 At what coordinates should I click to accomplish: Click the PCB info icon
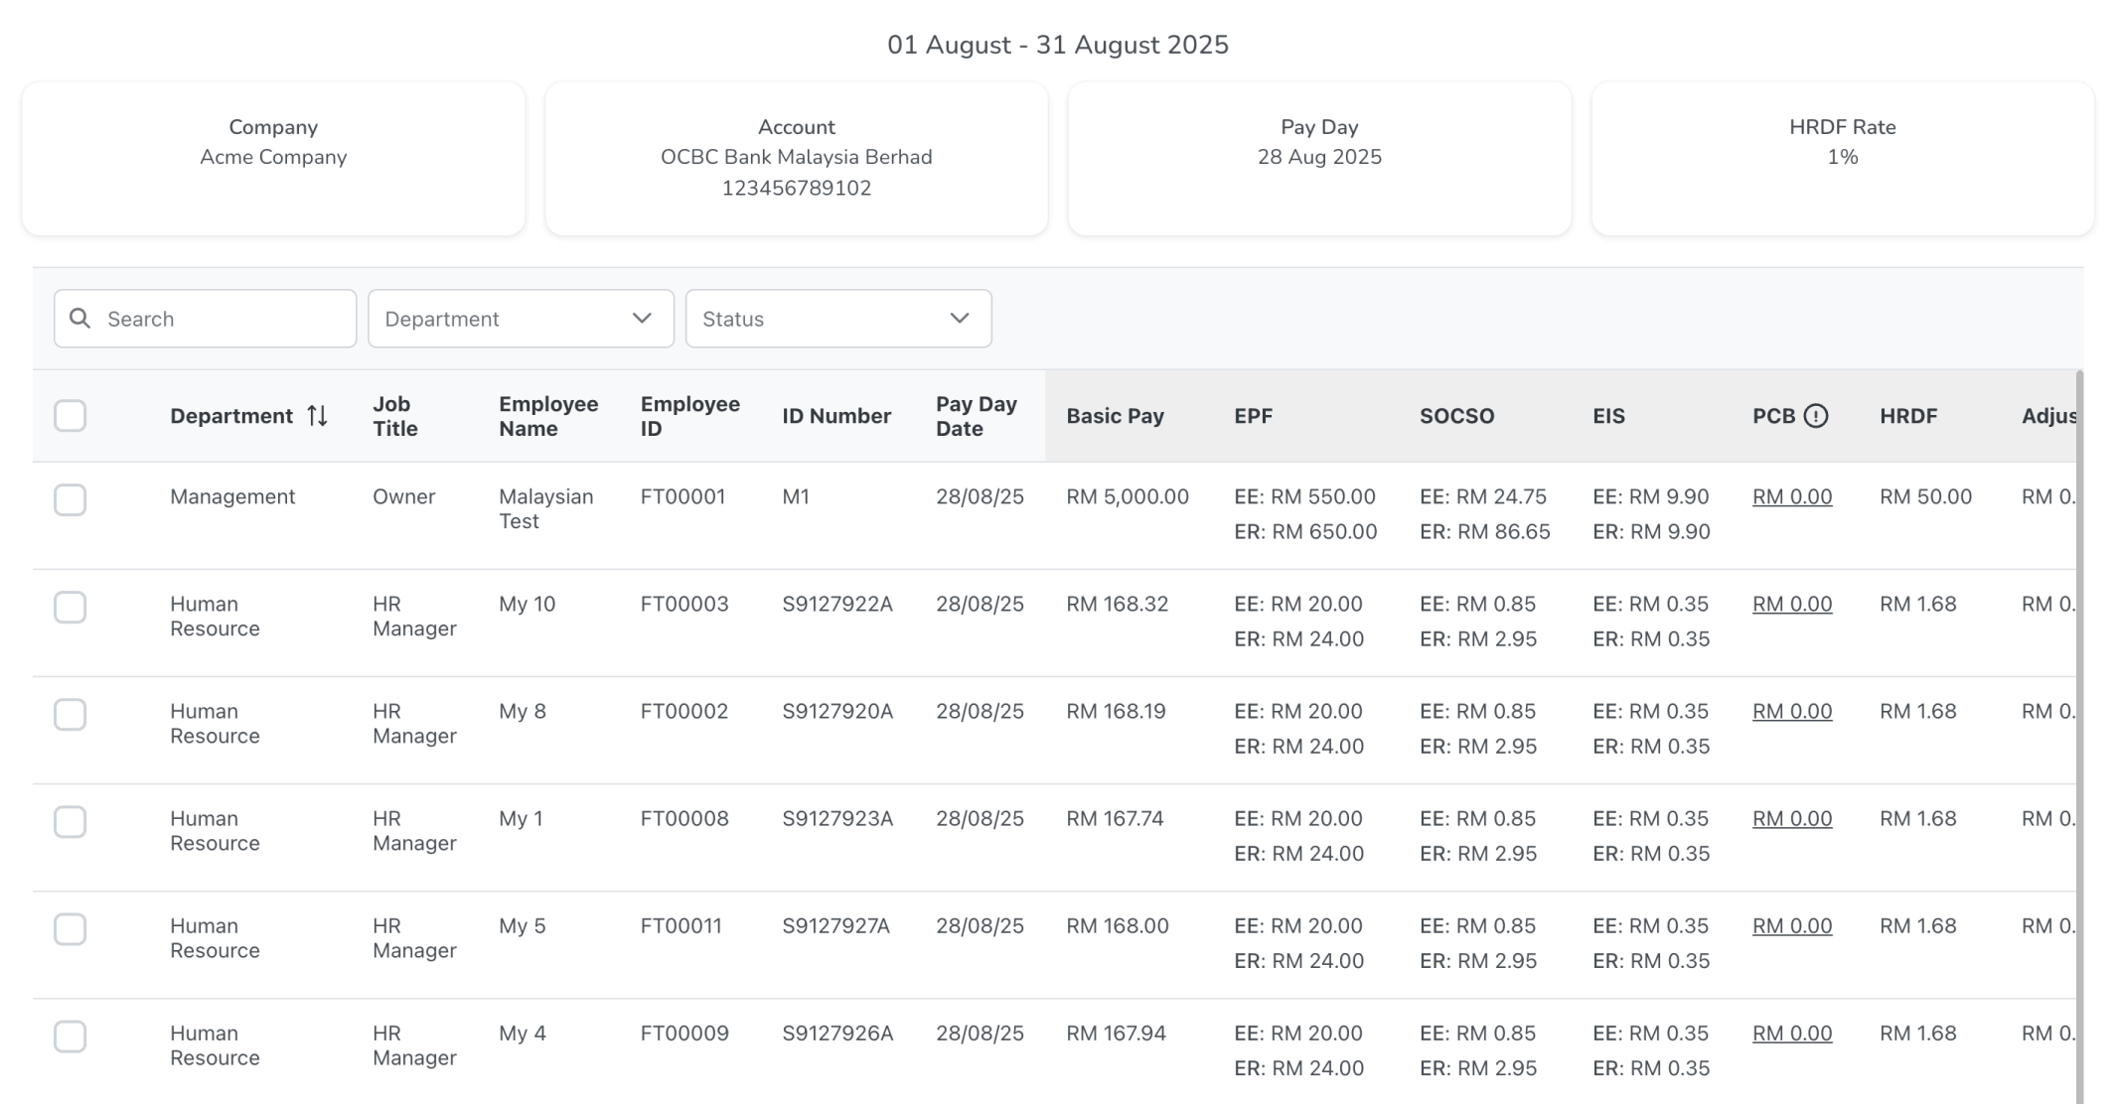click(1816, 416)
